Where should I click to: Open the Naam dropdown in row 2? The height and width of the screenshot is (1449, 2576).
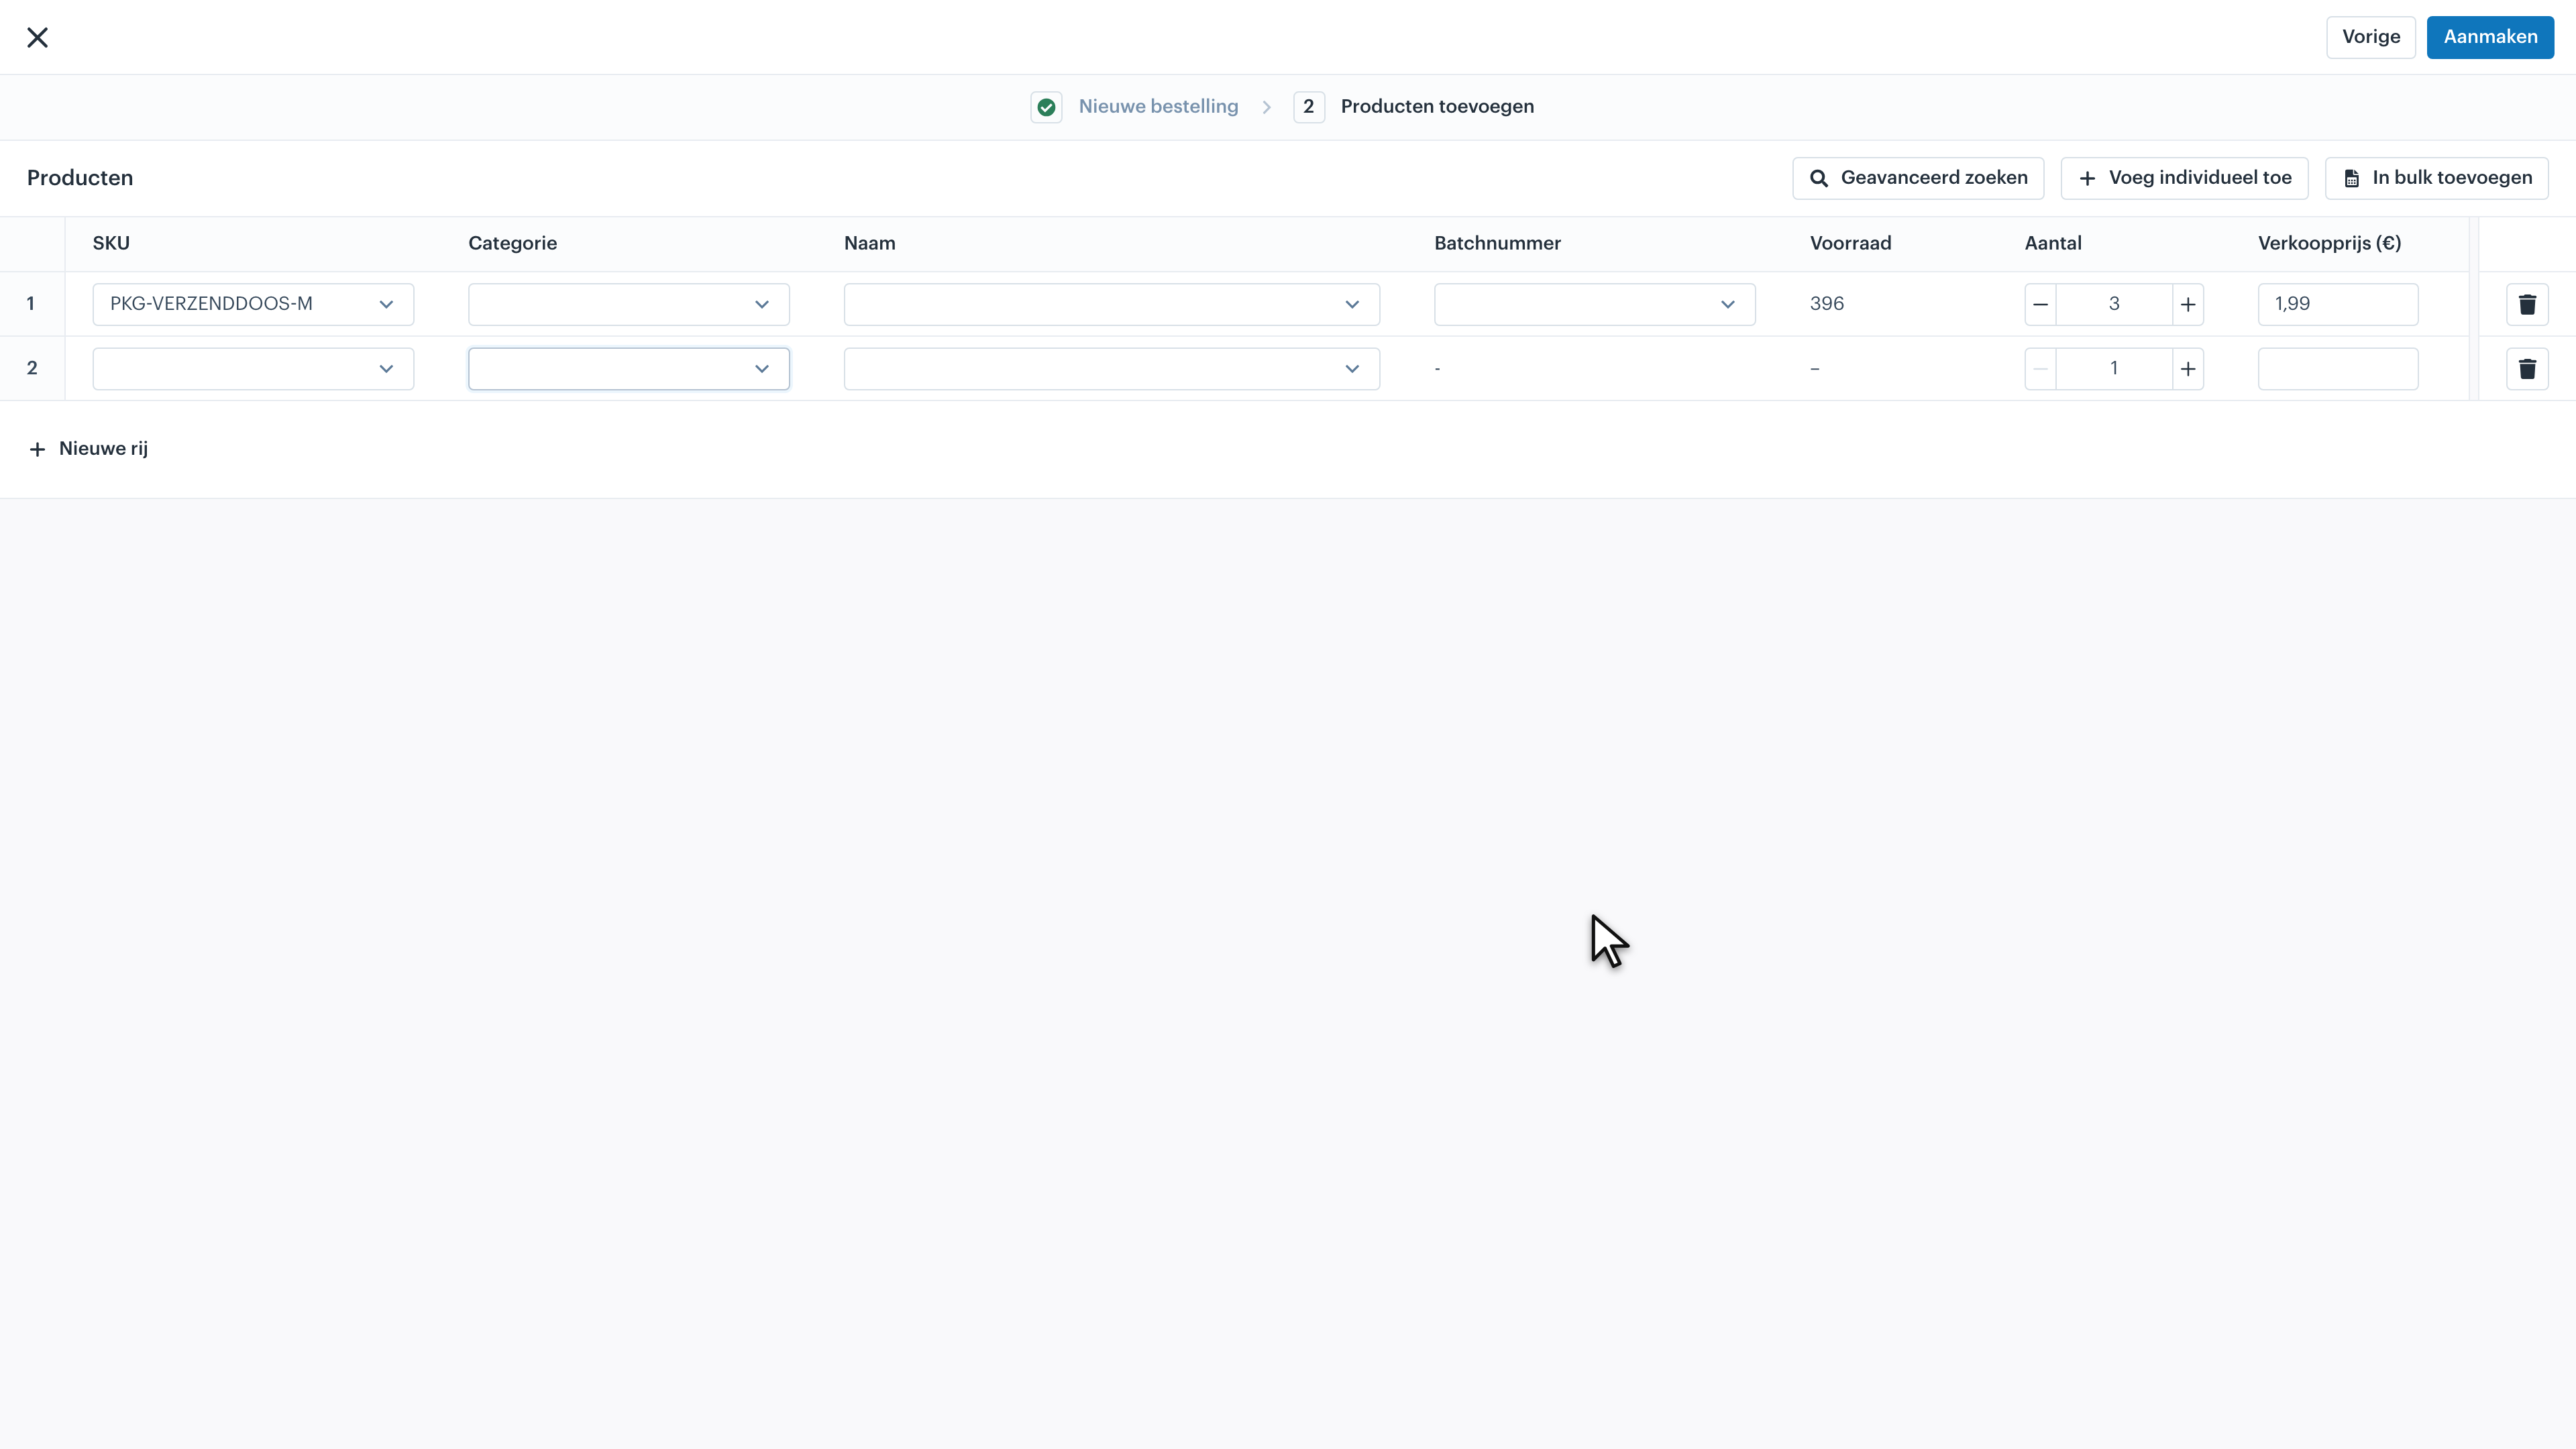pyautogui.click(x=1112, y=369)
